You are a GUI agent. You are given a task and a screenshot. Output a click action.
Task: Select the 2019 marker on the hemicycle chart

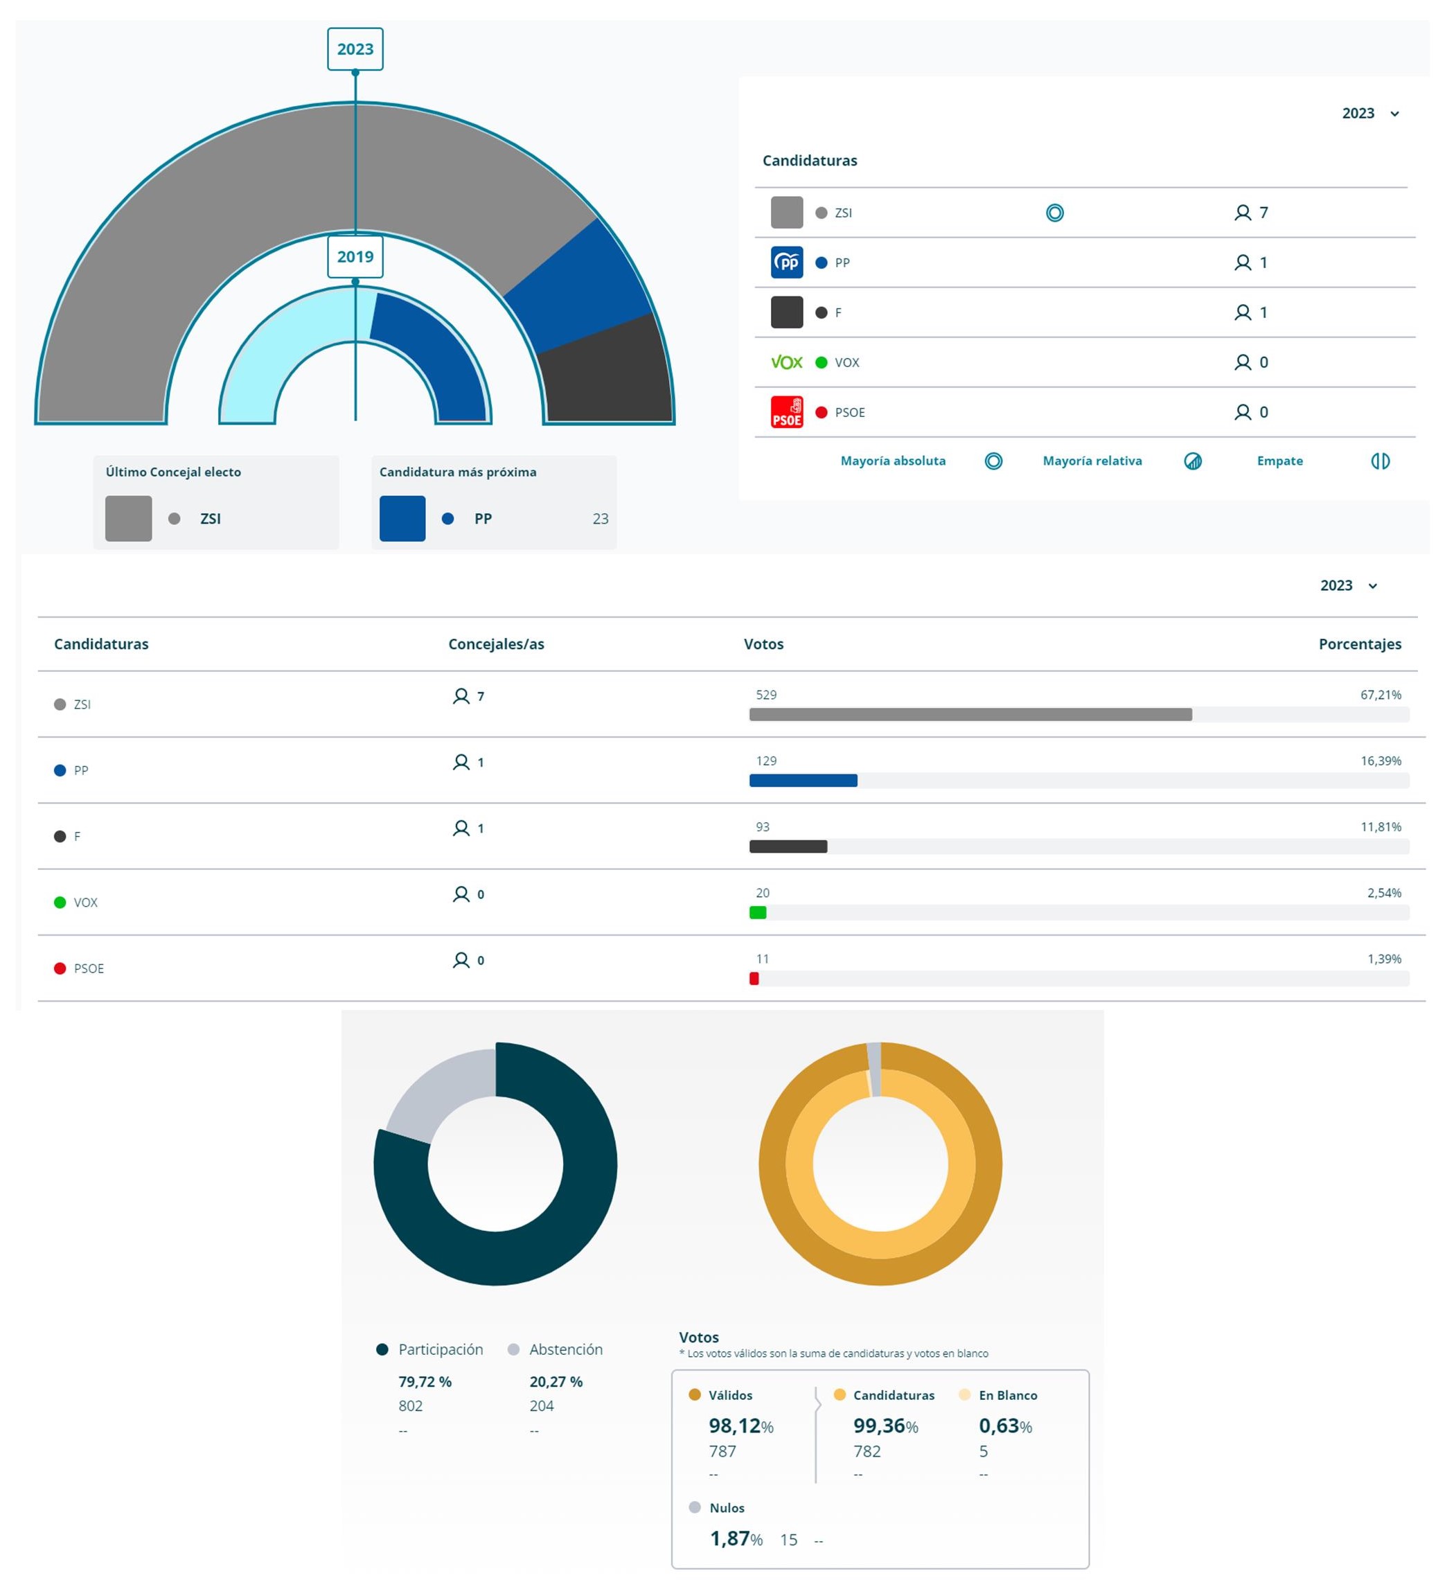pyautogui.click(x=355, y=256)
